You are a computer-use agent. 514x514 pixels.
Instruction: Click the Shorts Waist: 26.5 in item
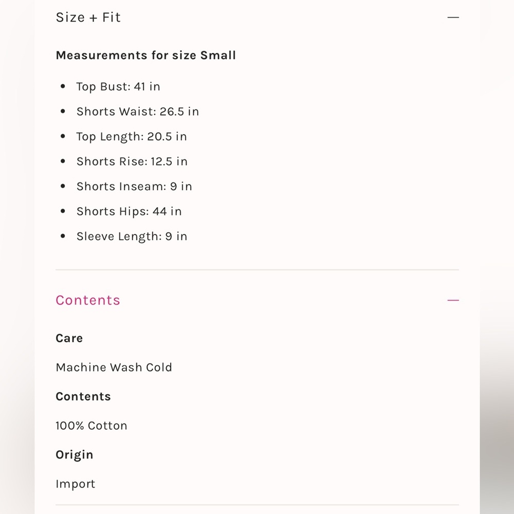click(x=138, y=112)
